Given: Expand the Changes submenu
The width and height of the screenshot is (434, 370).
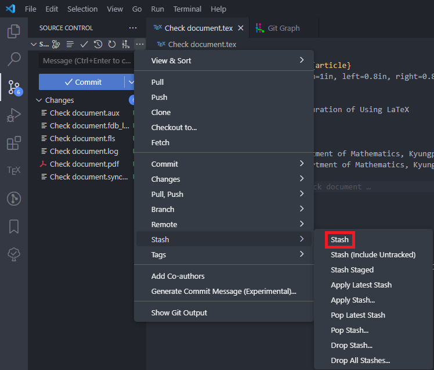Looking at the screenshot, I should pos(223,179).
